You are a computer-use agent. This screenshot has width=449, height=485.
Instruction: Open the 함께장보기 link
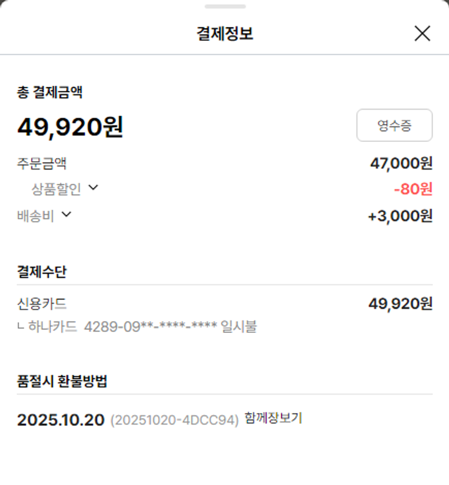pos(274,419)
